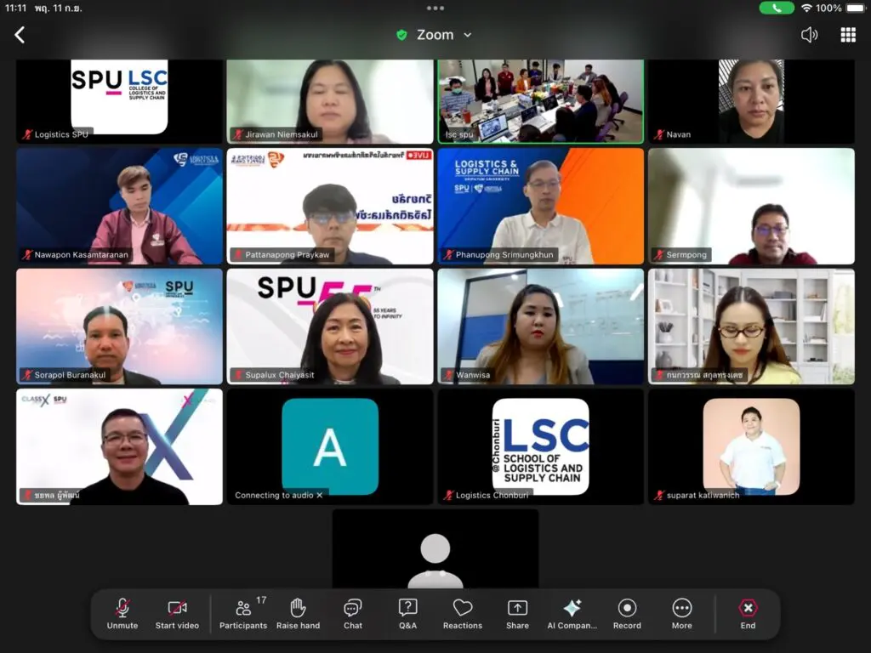Viewport: 871px width, 653px height.
Task: Share screen using Share icon
Action: point(517,614)
